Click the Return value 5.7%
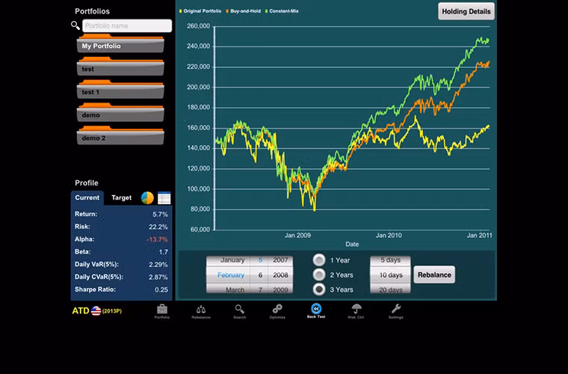Screen dimensions: 568x374 (x=160, y=215)
